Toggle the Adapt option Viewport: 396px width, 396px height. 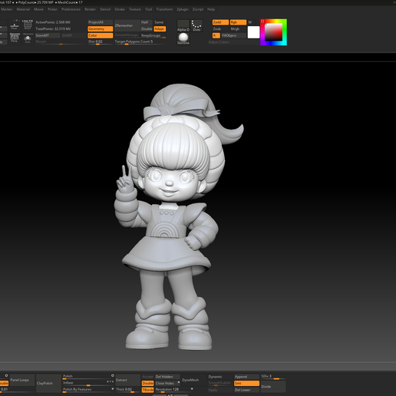pos(160,29)
